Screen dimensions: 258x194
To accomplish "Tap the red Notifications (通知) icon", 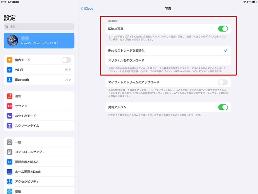I will pos(10,96).
